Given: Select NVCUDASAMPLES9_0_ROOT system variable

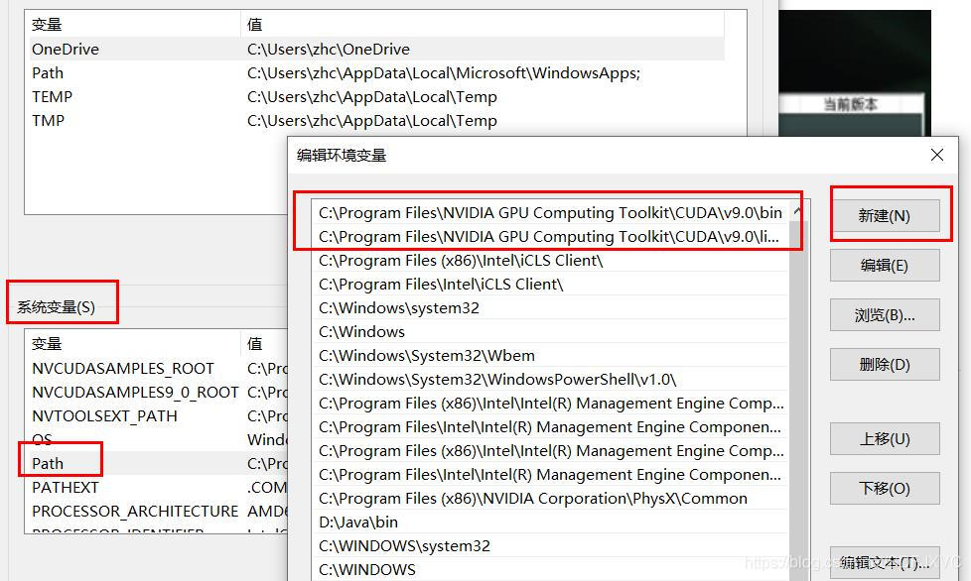Looking at the screenshot, I should (x=159, y=393).
